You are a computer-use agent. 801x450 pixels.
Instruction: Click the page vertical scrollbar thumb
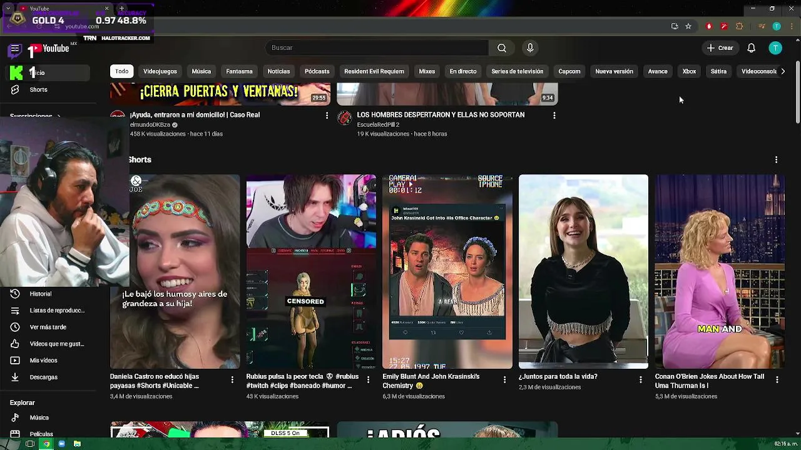click(797, 92)
